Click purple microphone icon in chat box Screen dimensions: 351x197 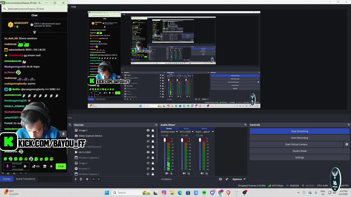coord(7,166)
